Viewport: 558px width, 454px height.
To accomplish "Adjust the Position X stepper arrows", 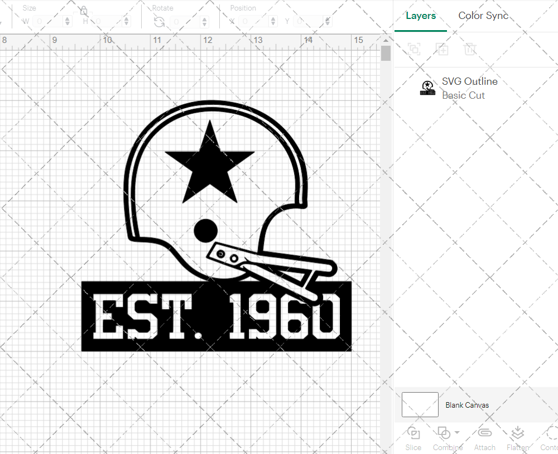I will pos(273,22).
